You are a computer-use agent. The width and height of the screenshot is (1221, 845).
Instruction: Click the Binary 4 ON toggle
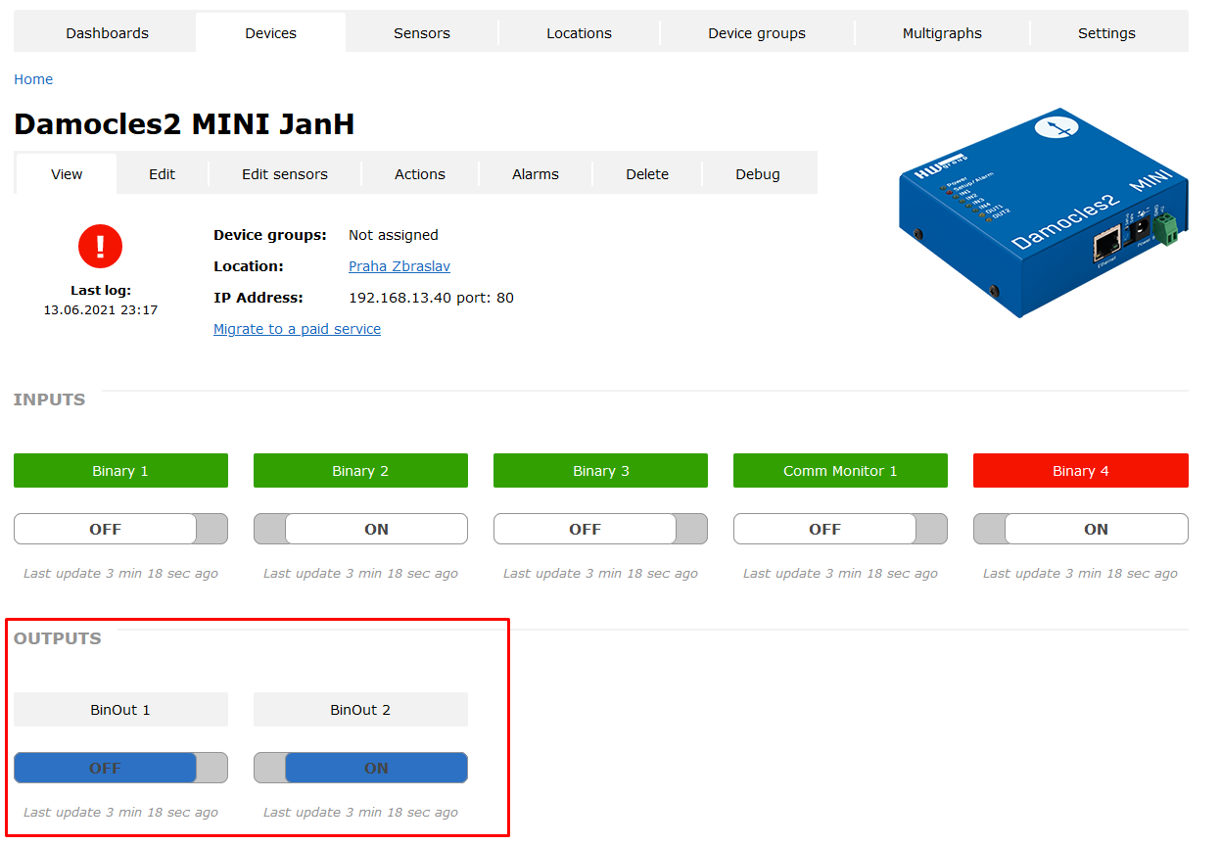pyautogui.click(x=1080, y=529)
